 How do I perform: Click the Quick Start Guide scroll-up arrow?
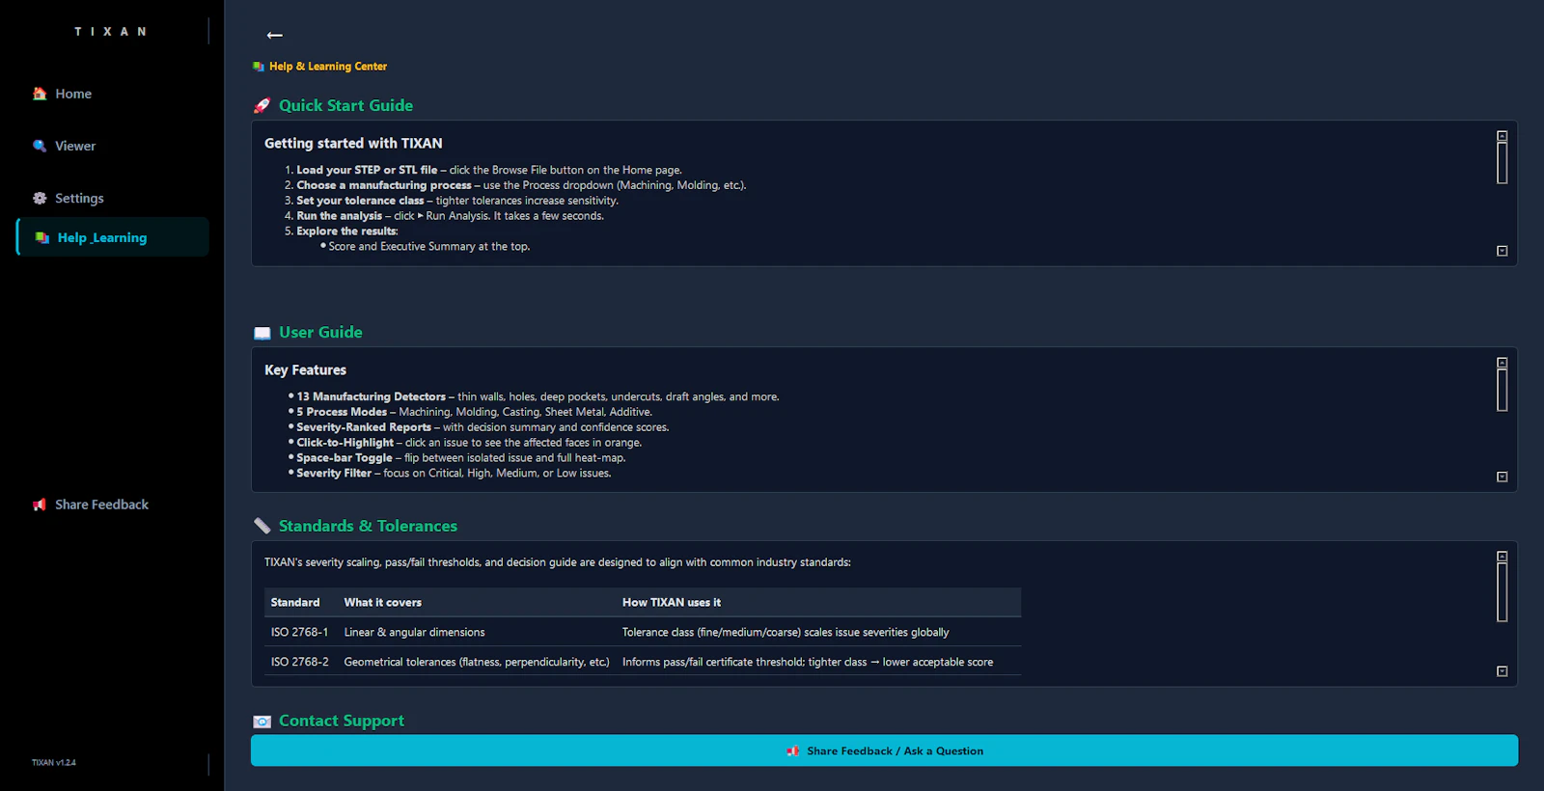(1502, 136)
